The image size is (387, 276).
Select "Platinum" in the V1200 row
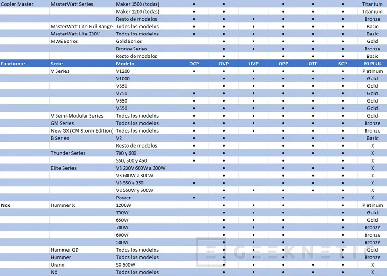373,71
